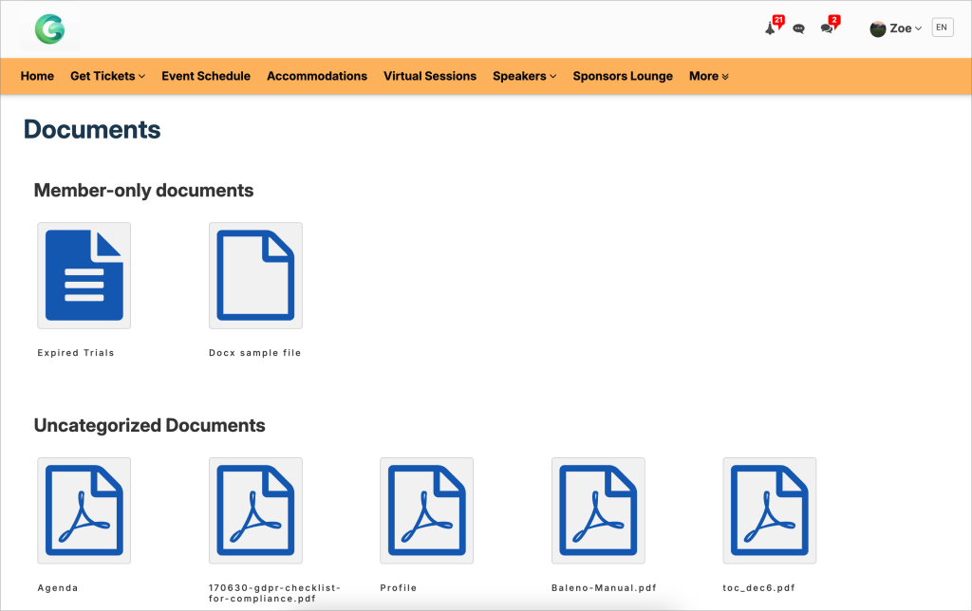Open the Baleno-Manual.pdf file icon
Viewport: 972px width, 611px height.
(x=598, y=510)
